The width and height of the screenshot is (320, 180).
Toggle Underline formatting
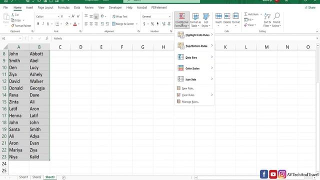click(48, 24)
